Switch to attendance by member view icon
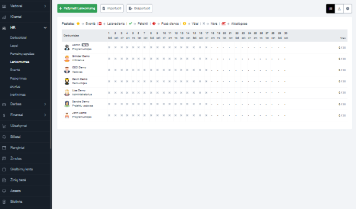This screenshot has height=209, width=356. [339, 9]
